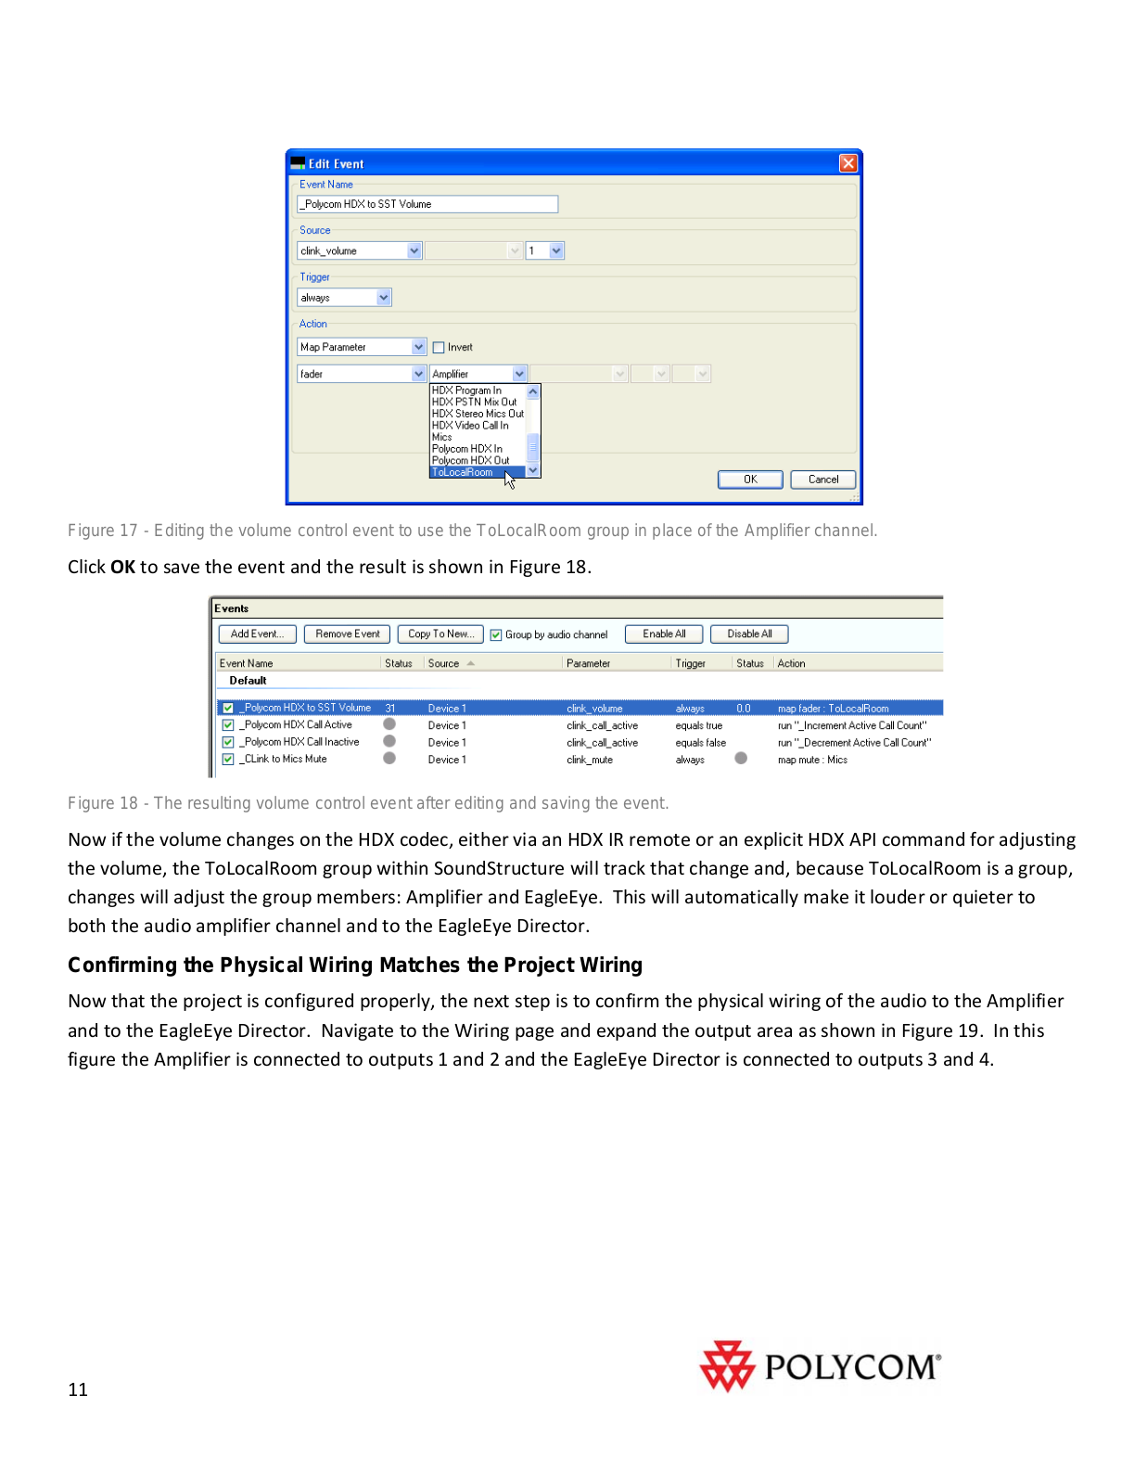Click the Call Active source status indicator
Screen dimensions: 1147x1484
389,724
